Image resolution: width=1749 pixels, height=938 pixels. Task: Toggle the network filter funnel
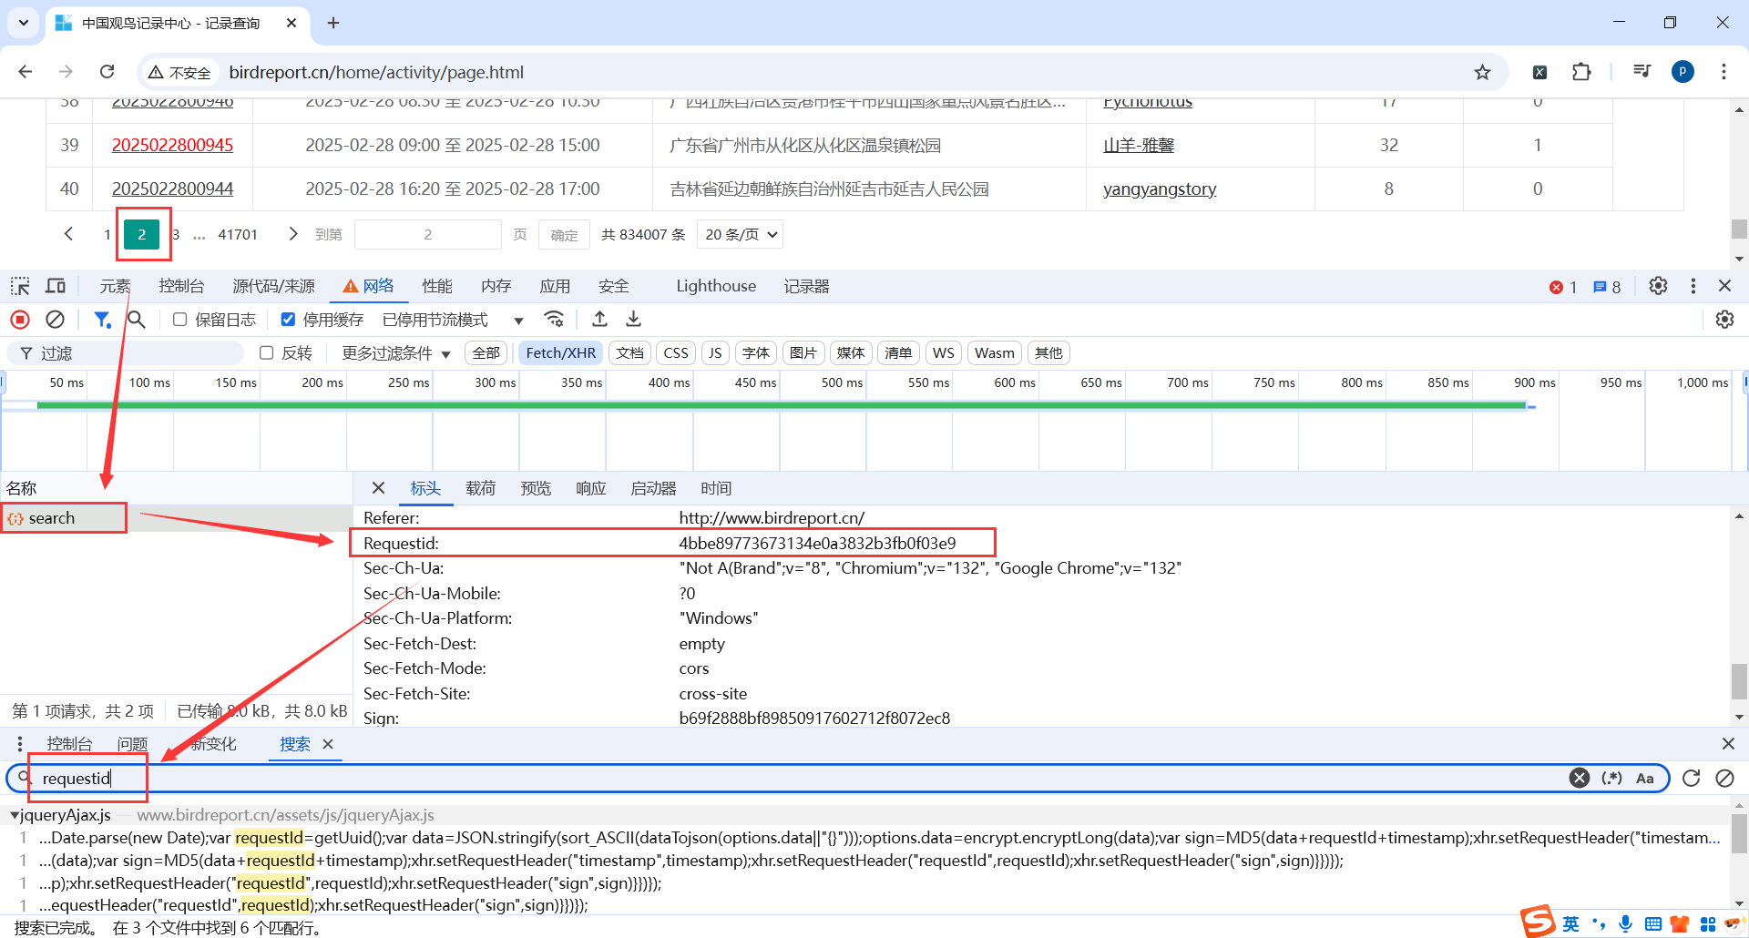tap(102, 320)
